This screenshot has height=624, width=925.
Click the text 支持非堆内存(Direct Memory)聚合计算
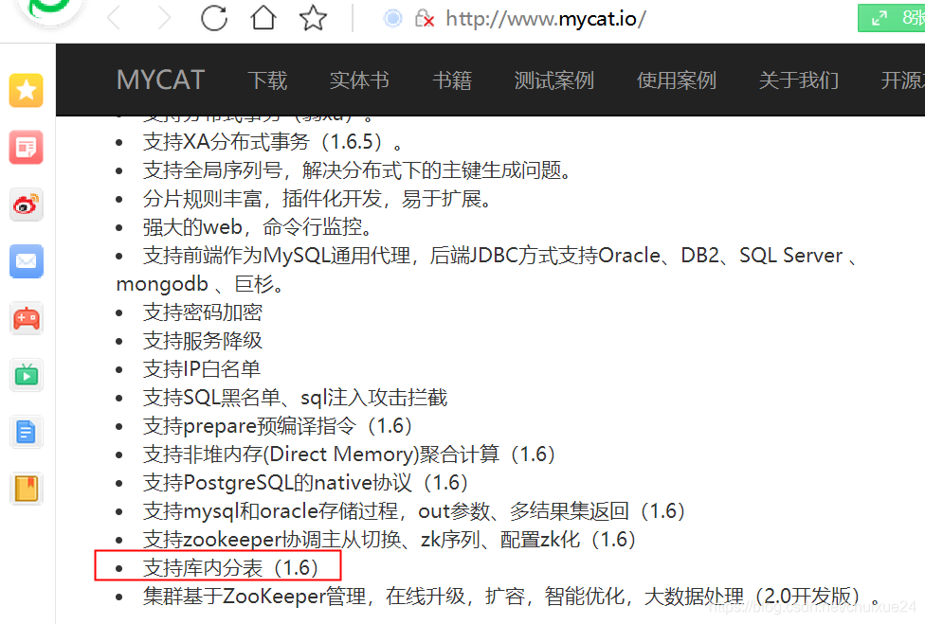[x=321, y=455]
